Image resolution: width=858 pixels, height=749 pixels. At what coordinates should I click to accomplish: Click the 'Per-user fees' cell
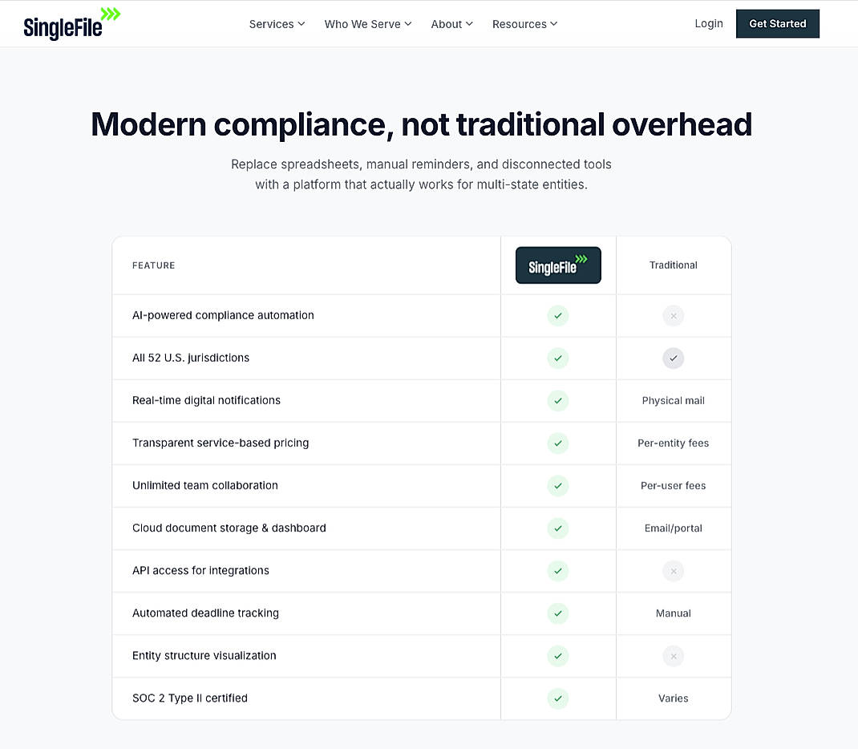673,486
